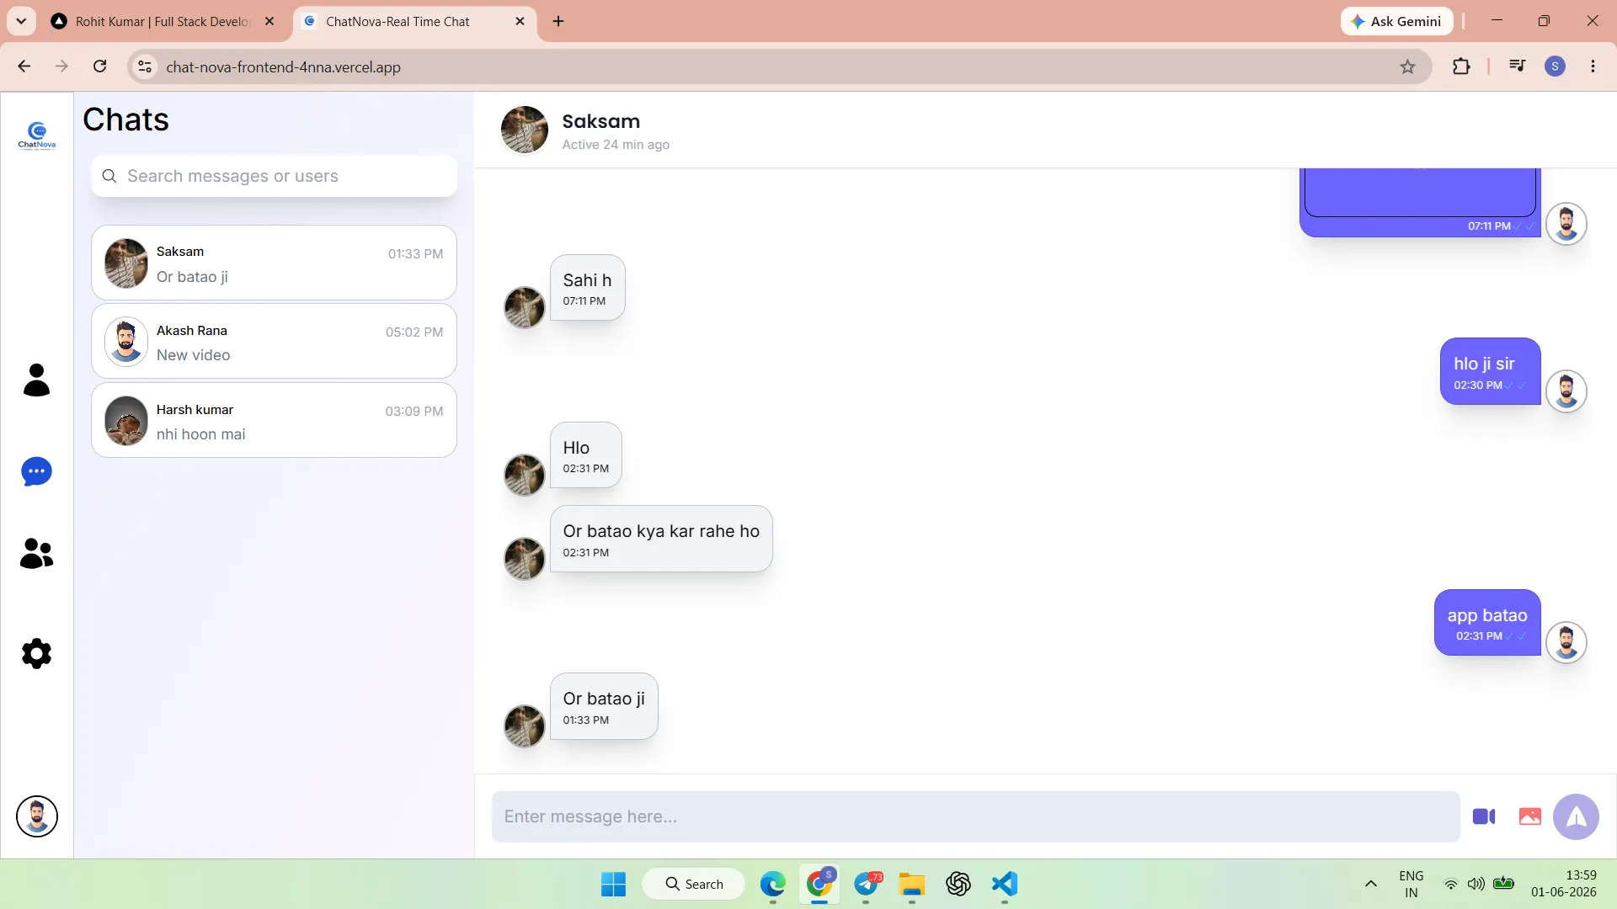
Task: Click the ENG IN language indicator
Action: point(1412,884)
